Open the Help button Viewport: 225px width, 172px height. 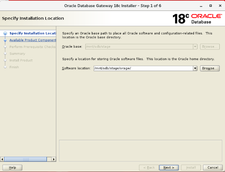[x=12, y=167]
